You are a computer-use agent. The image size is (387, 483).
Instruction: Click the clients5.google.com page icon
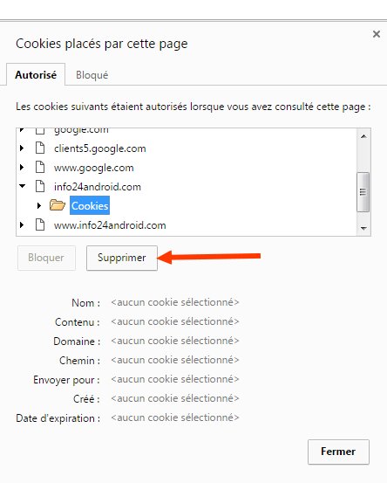(40, 148)
